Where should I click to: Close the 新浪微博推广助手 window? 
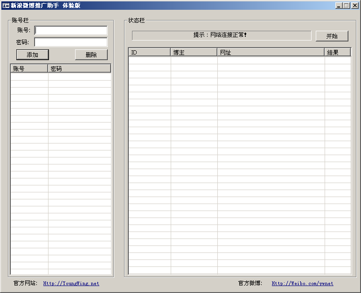coord(354,6)
